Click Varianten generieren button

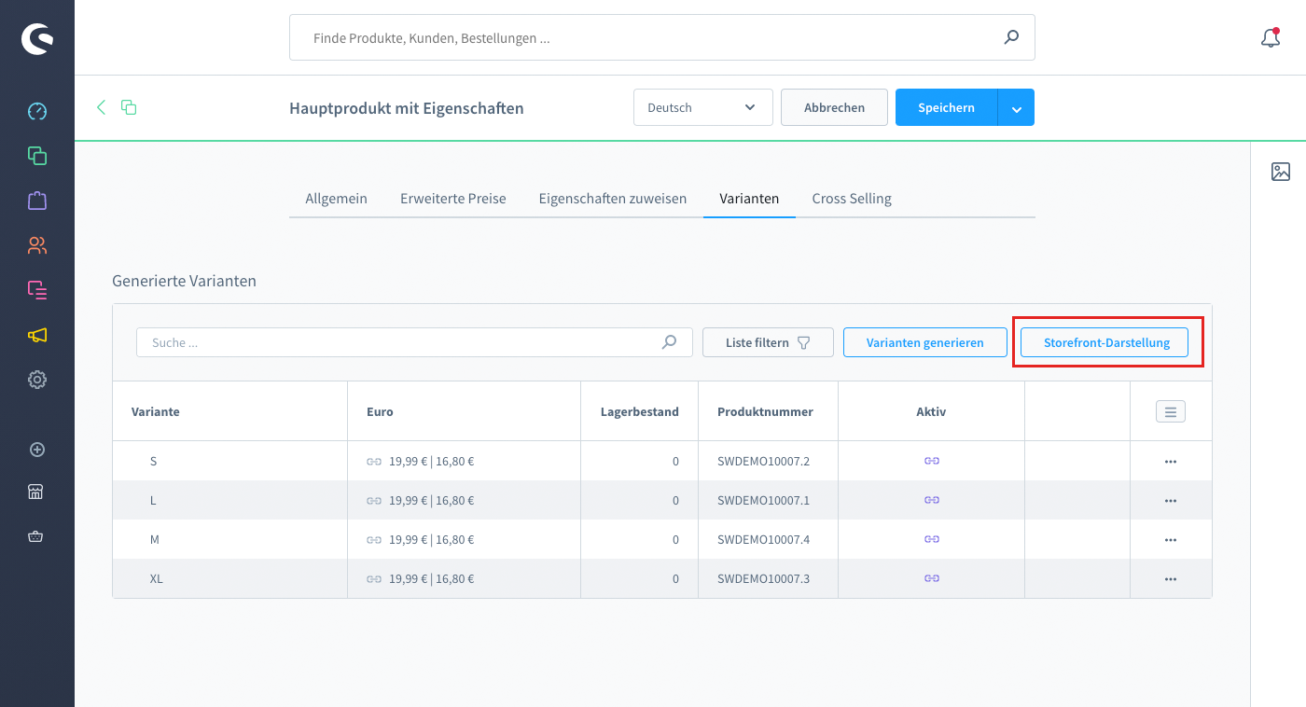pos(925,342)
